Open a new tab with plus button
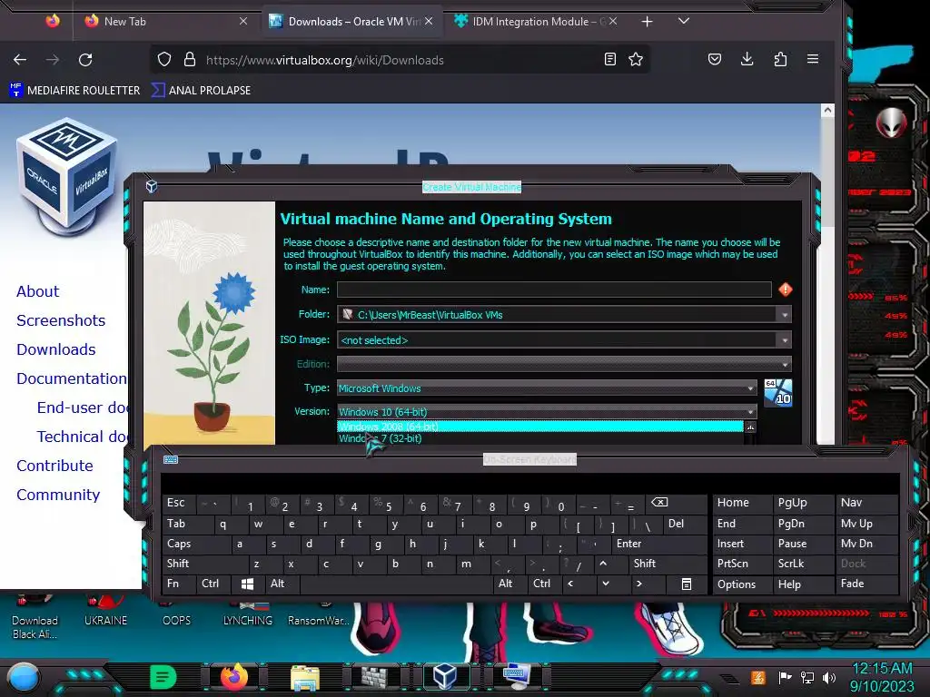The width and height of the screenshot is (930, 697). click(x=647, y=22)
